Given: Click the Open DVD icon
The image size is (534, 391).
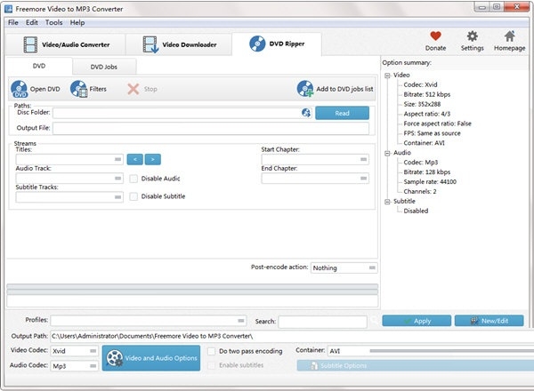Looking at the screenshot, I should click(20, 89).
